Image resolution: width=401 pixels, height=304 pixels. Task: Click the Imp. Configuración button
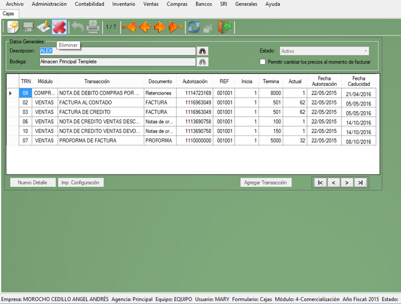[81, 183]
